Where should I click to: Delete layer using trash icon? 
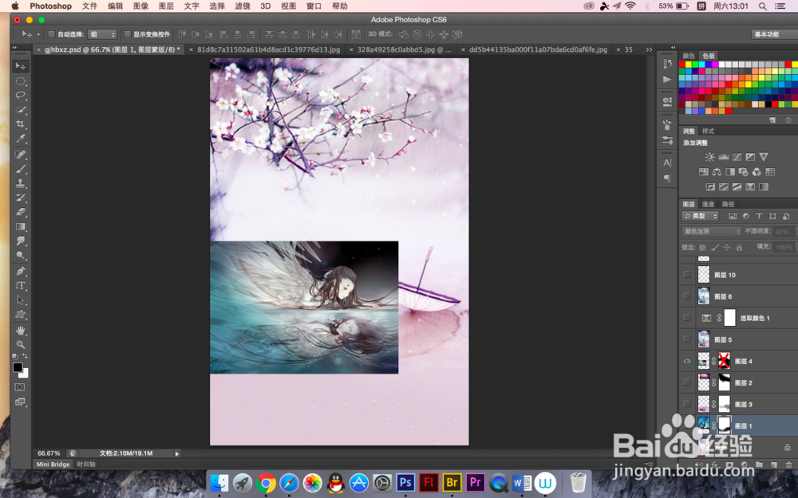788,465
